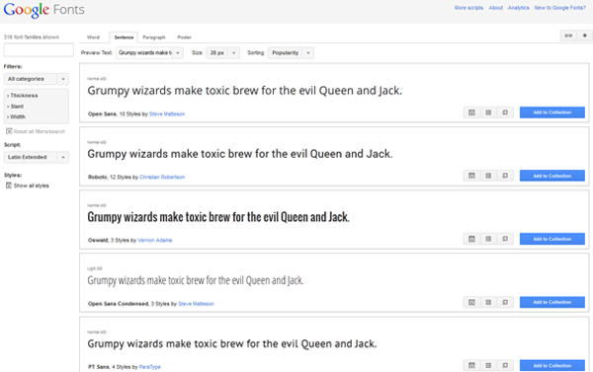Open the Preview Text dropdown arrow
This screenshot has height=372, width=593.
pos(178,53)
